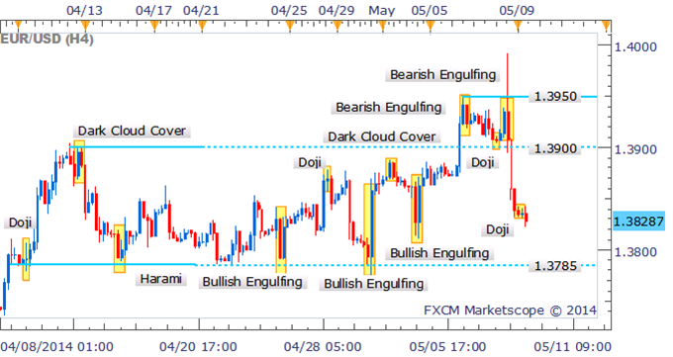
Task: Click the 1.3950 resistance level tag
Action: (555, 96)
